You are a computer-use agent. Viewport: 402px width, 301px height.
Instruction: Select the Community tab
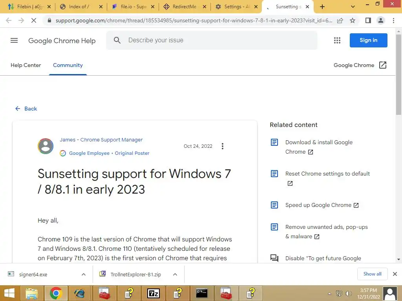click(68, 65)
